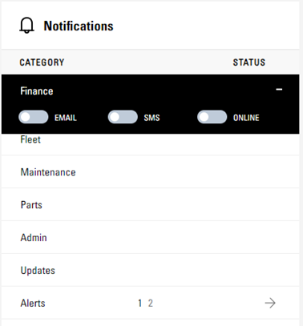Screen dimensions: 303x326
Task: Expand the Maintenance category row
Action: [150, 172]
